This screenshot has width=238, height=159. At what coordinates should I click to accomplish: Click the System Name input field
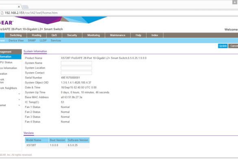click(76, 63)
